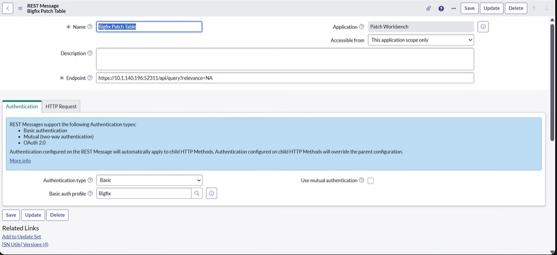Click scrollbar up arrow at top
The width and height of the screenshot is (557, 255).
(552, 20)
